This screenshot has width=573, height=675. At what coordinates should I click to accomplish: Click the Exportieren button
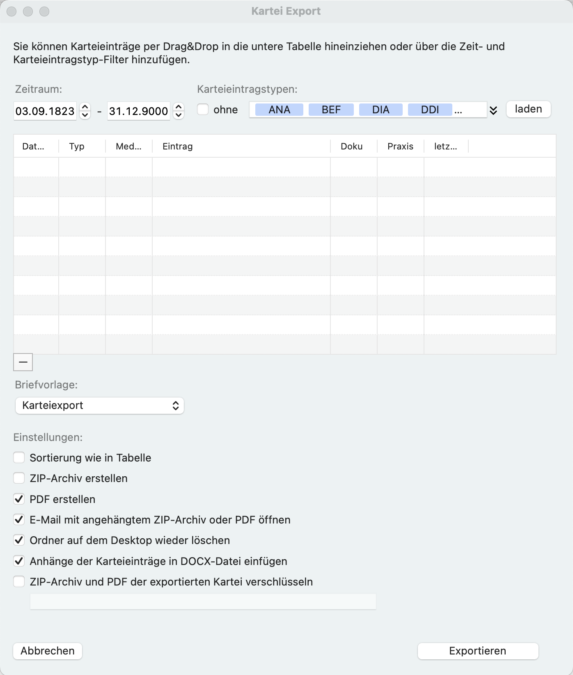click(478, 651)
